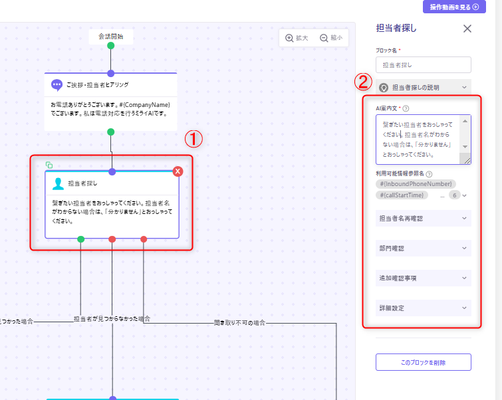Click the person icon in 担当者探し block

pyautogui.click(x=59, y=183)
